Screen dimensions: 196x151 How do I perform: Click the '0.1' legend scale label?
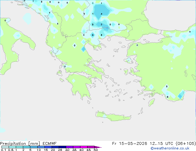point(3,150)
